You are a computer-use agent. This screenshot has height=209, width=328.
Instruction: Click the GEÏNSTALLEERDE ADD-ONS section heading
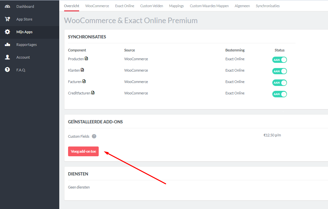(95, 122)
